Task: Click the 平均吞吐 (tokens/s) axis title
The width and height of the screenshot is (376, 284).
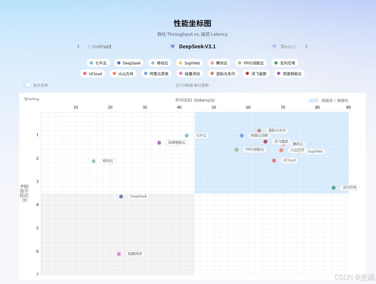Action: tap(195, 100)
